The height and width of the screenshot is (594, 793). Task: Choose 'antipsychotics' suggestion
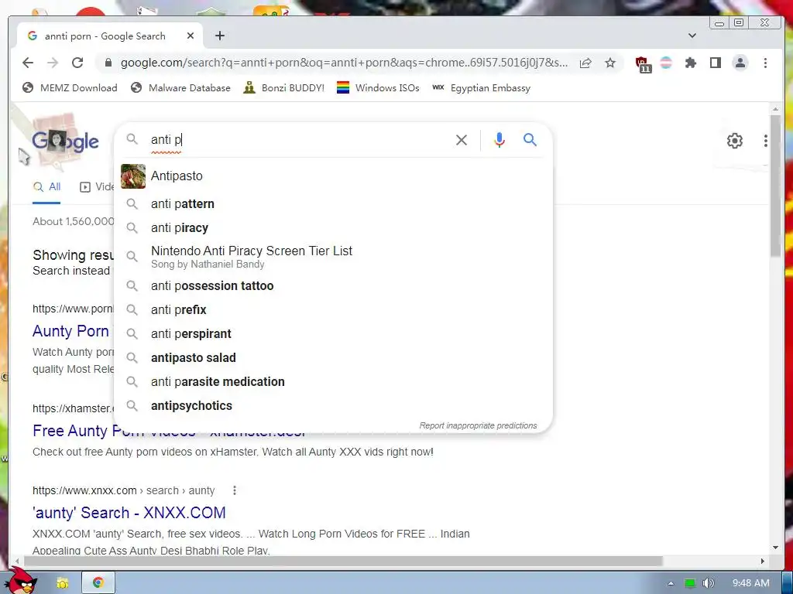[333, 405]
